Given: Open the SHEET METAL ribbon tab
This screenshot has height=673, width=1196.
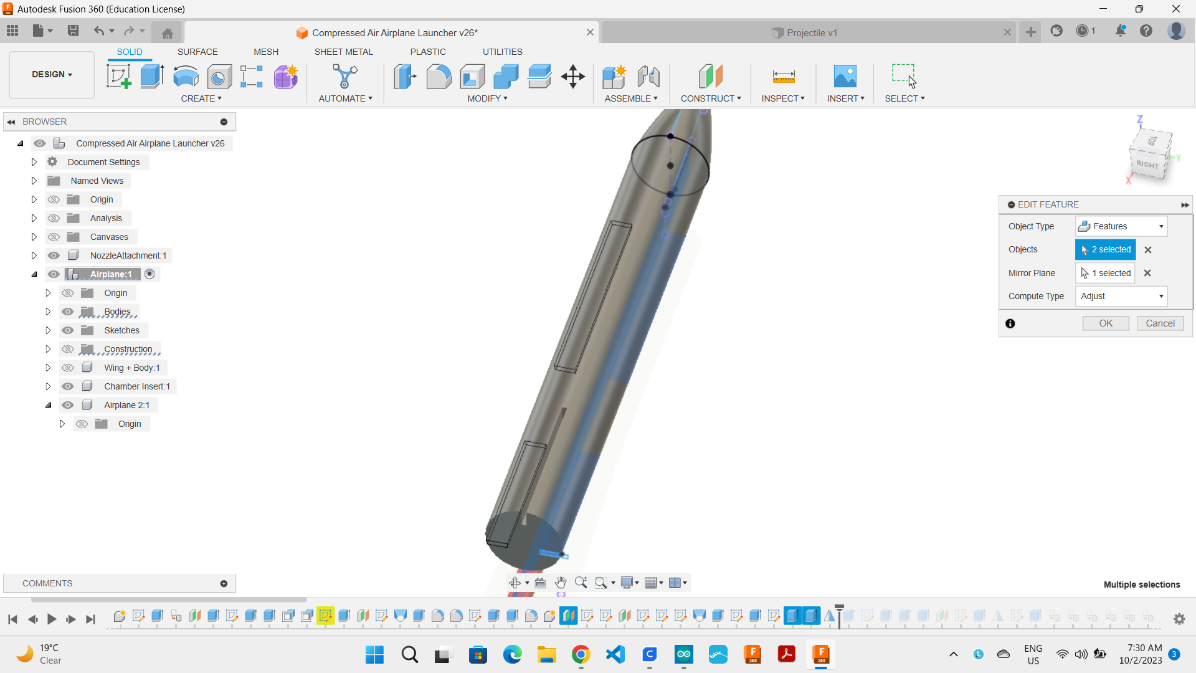Looking at the screenshot, I should [343, 52].
